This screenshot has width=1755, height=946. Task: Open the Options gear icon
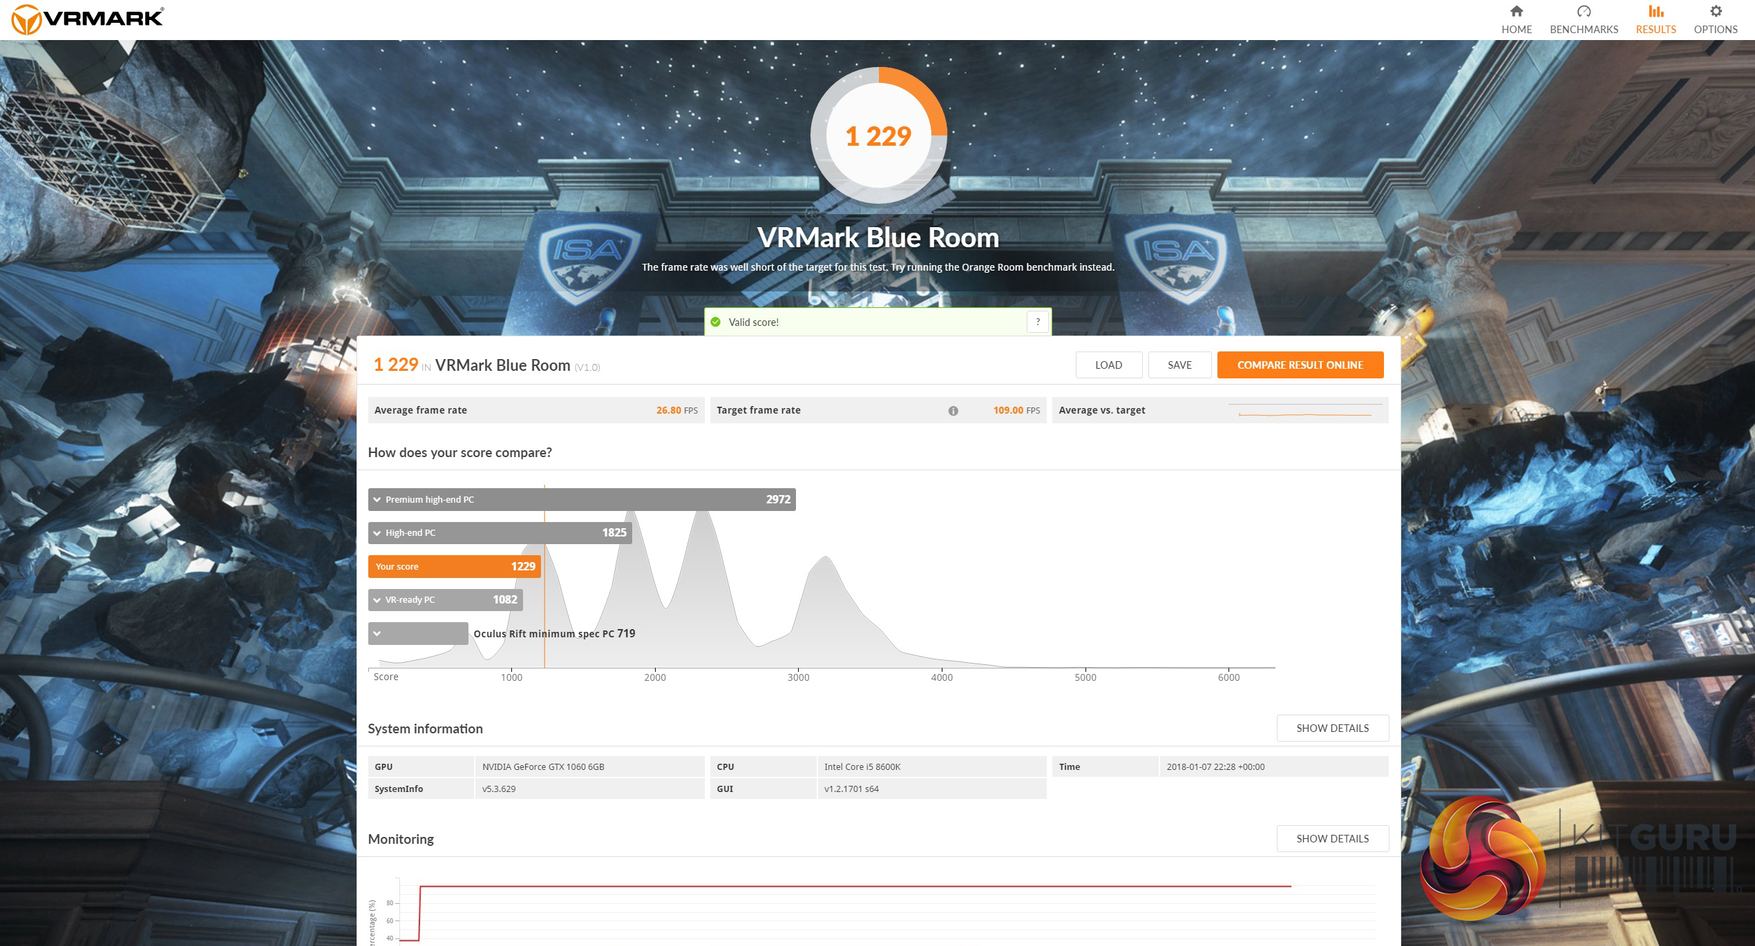tap(1715, 12)
